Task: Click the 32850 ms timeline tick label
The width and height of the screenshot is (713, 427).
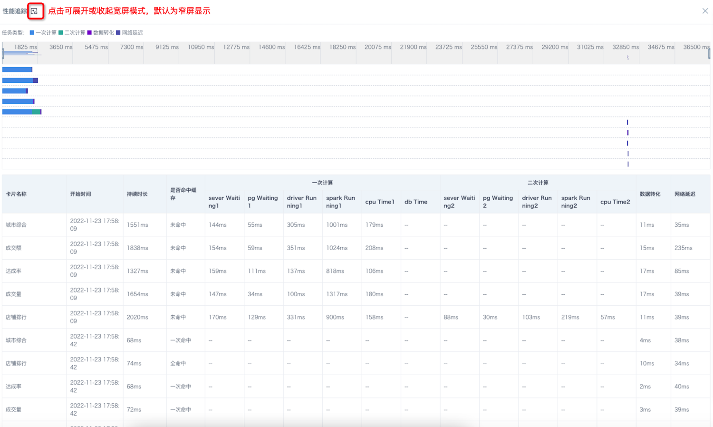Action: coord(626,47)
